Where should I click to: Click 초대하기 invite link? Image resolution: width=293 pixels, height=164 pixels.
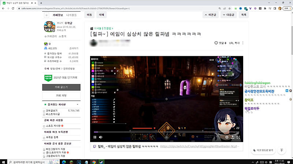click(74, 48)
